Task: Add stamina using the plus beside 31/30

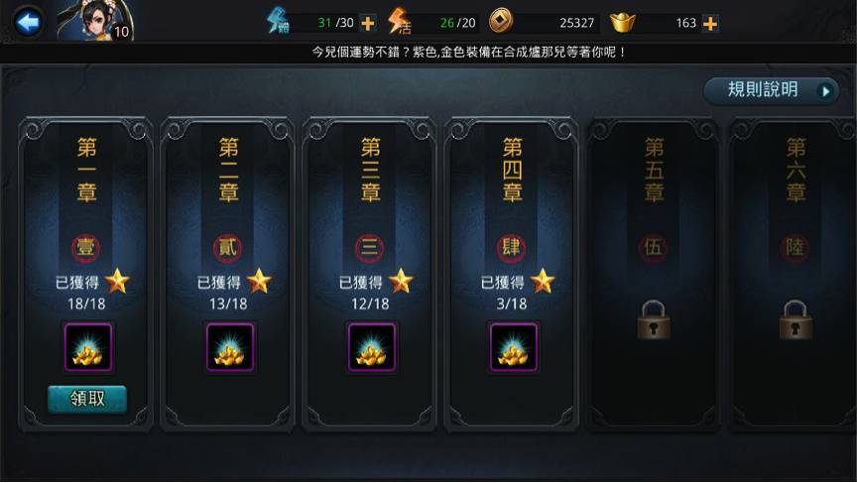Action: pyautogui.click(x=368, y=23)
